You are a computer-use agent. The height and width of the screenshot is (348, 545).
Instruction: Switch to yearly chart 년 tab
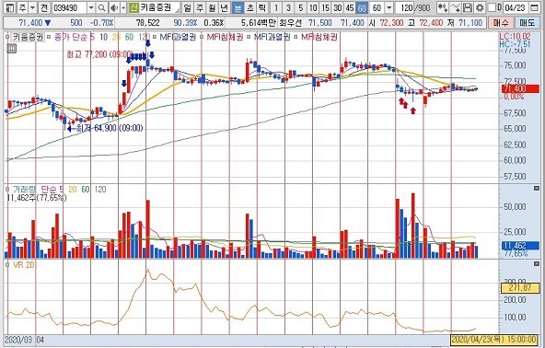(225, 7)
